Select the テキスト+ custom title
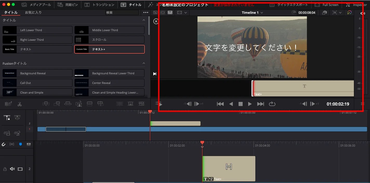This screenshot has height=183, width=370. (x=109, y=49)
